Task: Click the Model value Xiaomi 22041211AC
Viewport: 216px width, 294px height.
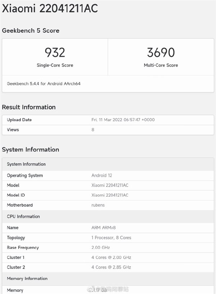Action: point(110,185)
